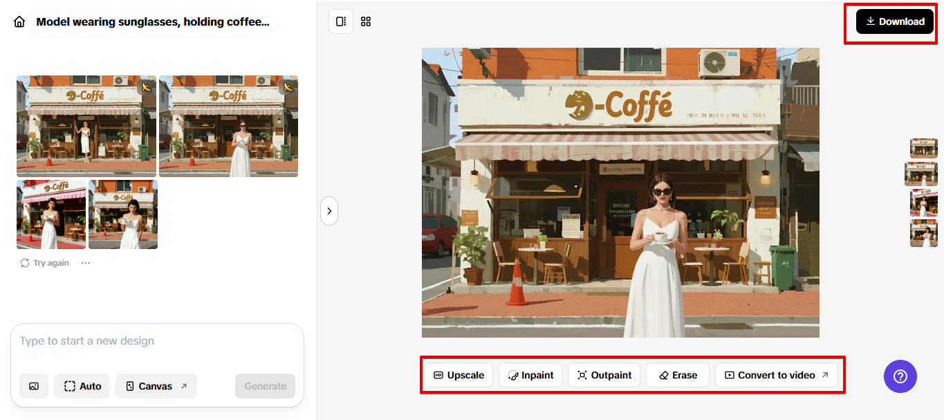Open the Inpaint tool
This screenshot has height=420, width=944.
[530, 374]
